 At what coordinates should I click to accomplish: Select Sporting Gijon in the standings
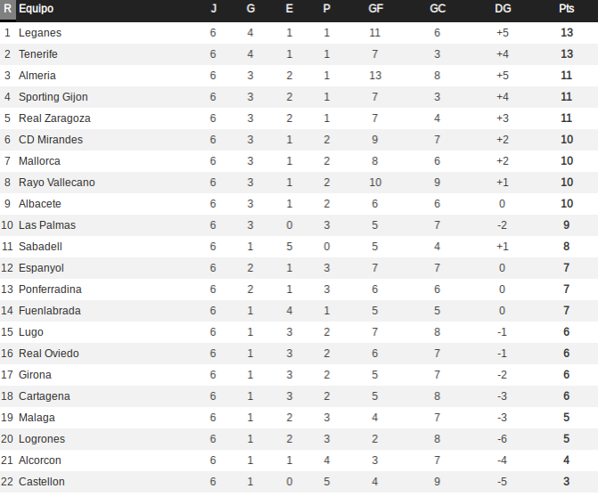(53, 97)
